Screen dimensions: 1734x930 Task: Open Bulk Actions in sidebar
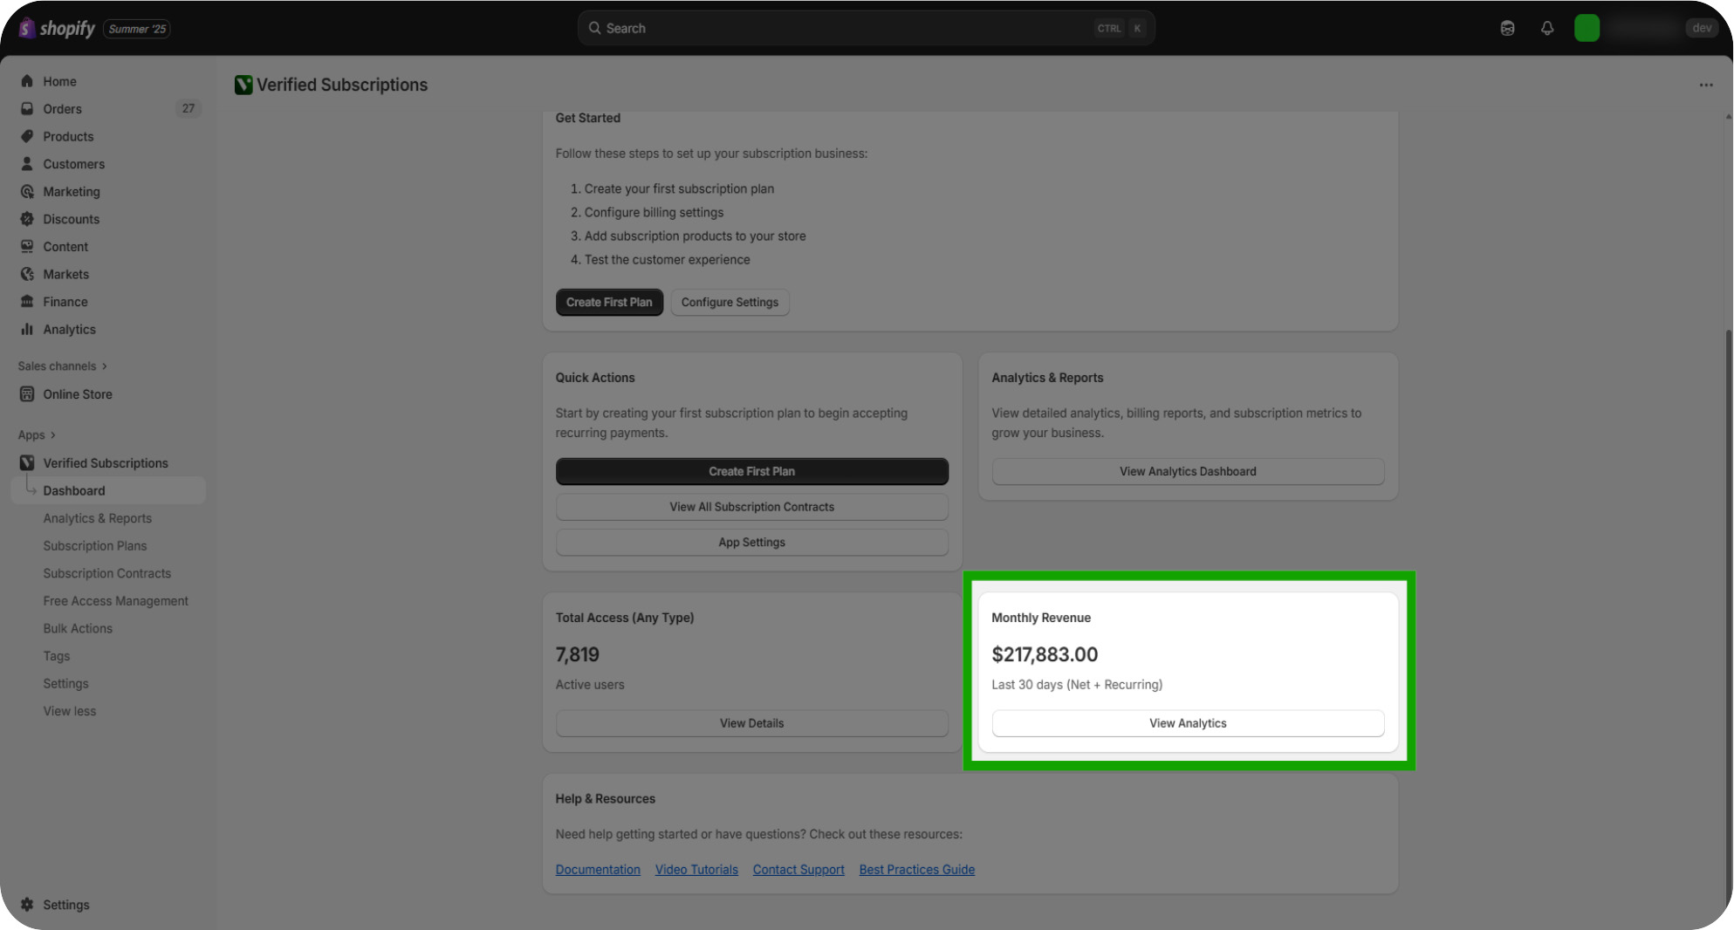click(78, 628)
